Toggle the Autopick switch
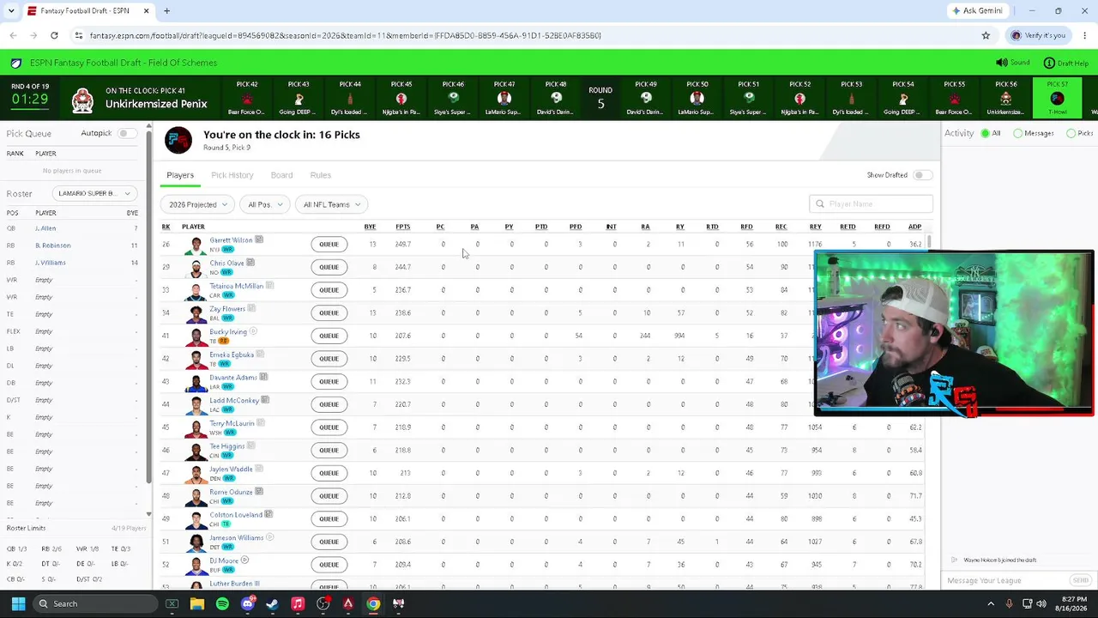 click(127, 133)
